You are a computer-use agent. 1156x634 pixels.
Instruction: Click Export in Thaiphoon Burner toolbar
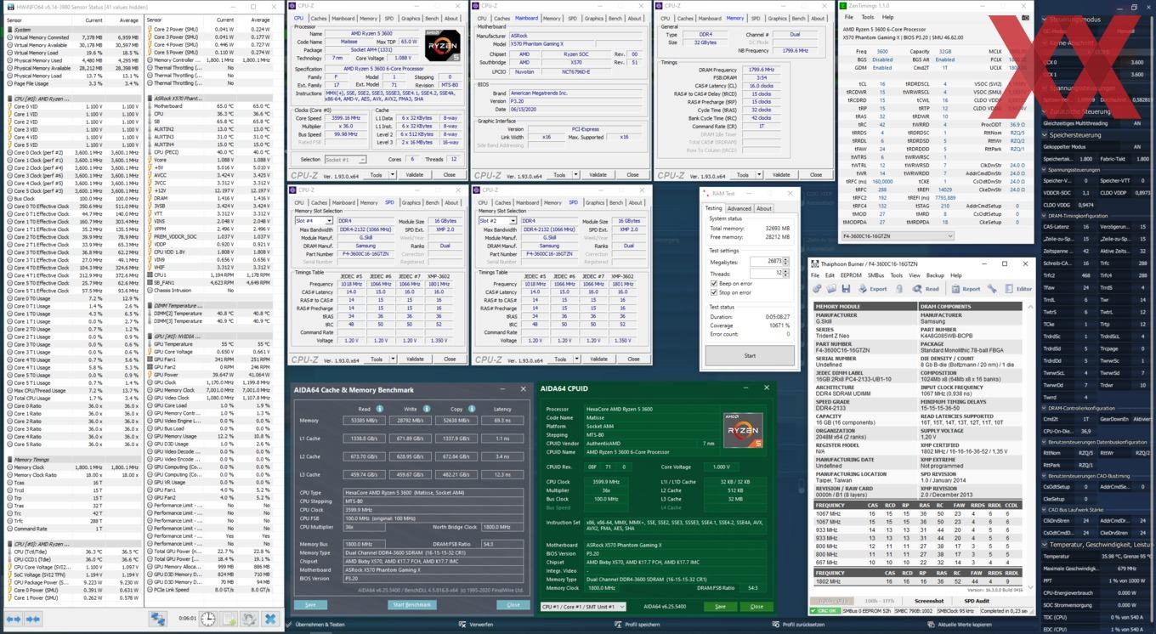(872, 289)
